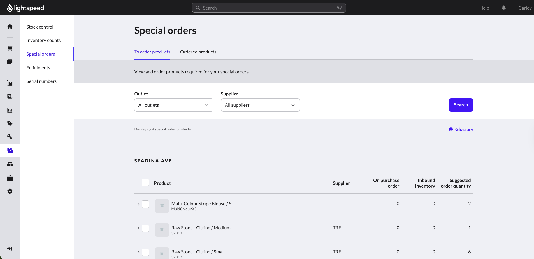Open the Reporting bar chart icon
The height and width of the screenshot is (259, 534).
(10, 110)
